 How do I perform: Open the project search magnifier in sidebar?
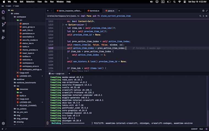(x=3, y=18)
